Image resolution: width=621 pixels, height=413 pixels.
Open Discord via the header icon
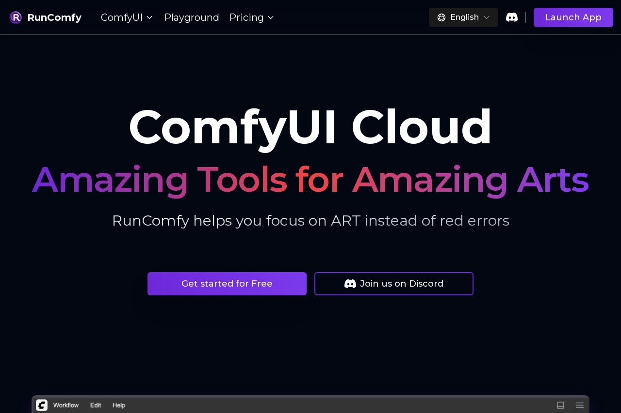(512, 17)
